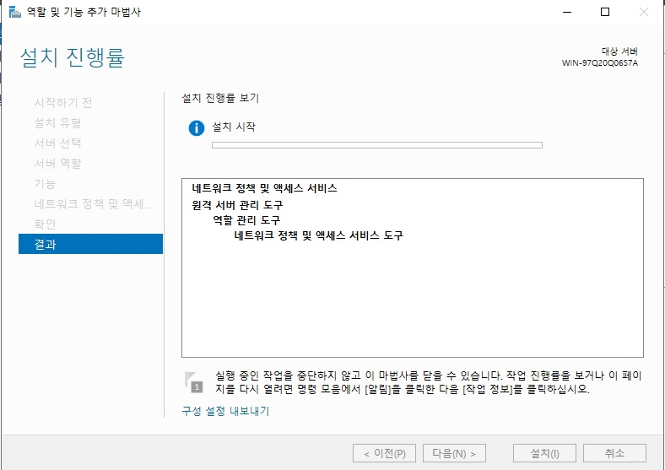Click the blue info icon beside 설치 시작
The image size is (665, 470).
tap(197, 128)
